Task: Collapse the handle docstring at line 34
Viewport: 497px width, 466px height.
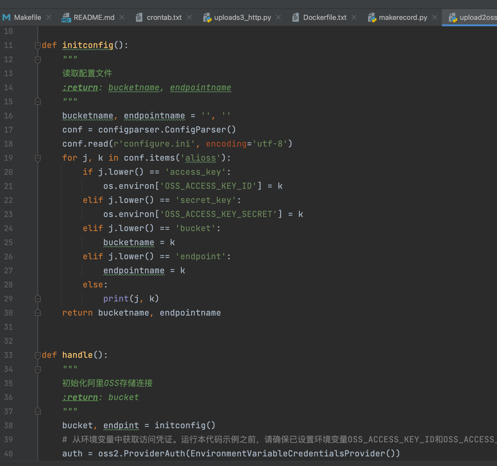Action: coord(38,370)
